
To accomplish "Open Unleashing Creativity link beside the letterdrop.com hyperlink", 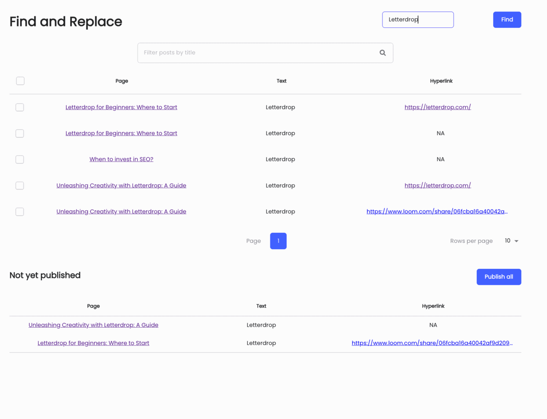I will tap(121, 185).
